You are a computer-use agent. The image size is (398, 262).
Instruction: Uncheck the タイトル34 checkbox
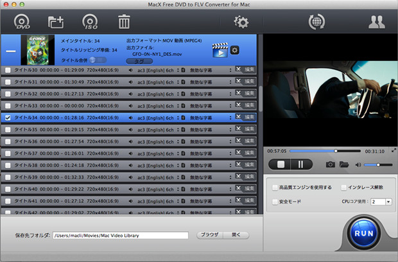[x=8, y=118]
